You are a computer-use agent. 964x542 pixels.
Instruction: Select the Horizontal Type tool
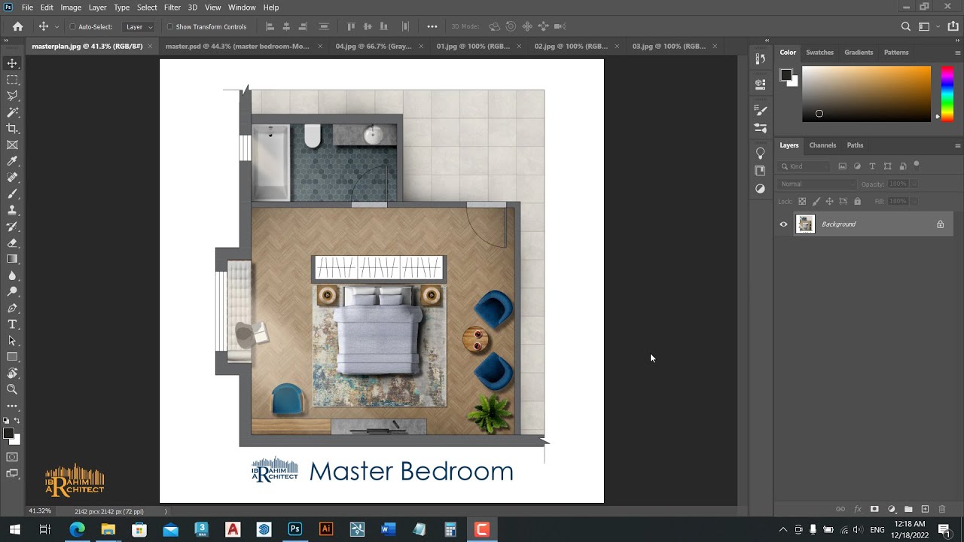12,324
